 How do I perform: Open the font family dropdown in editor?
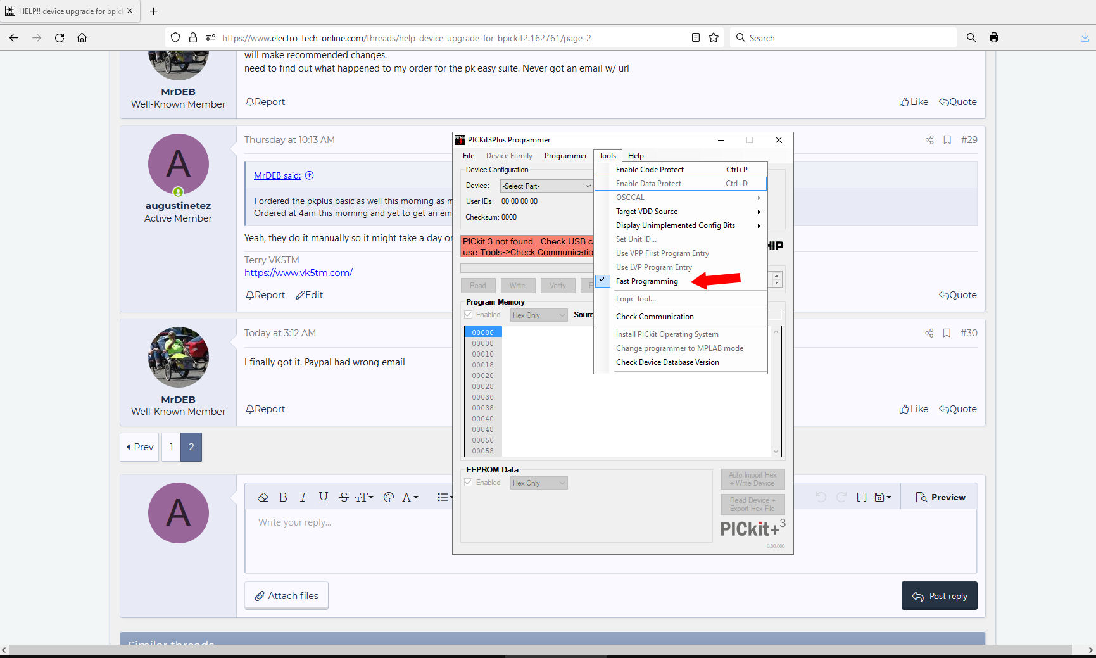[410, 497]
